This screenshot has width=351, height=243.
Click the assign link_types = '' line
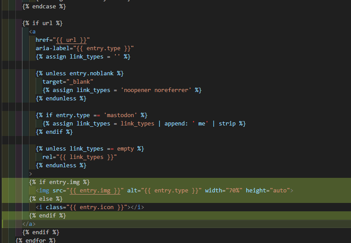tap(83, 57)
